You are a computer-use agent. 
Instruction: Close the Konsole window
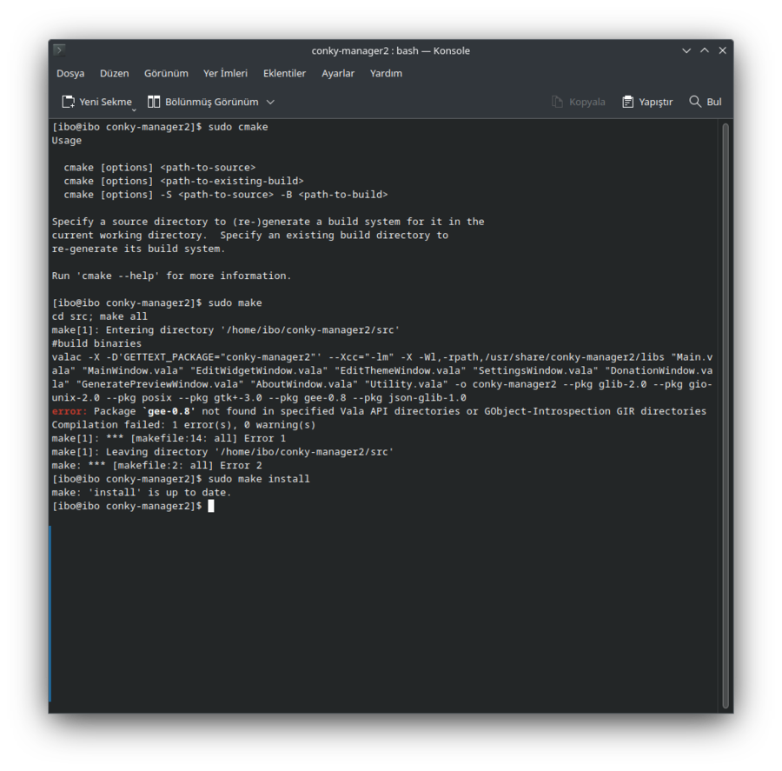pos(723,50)
